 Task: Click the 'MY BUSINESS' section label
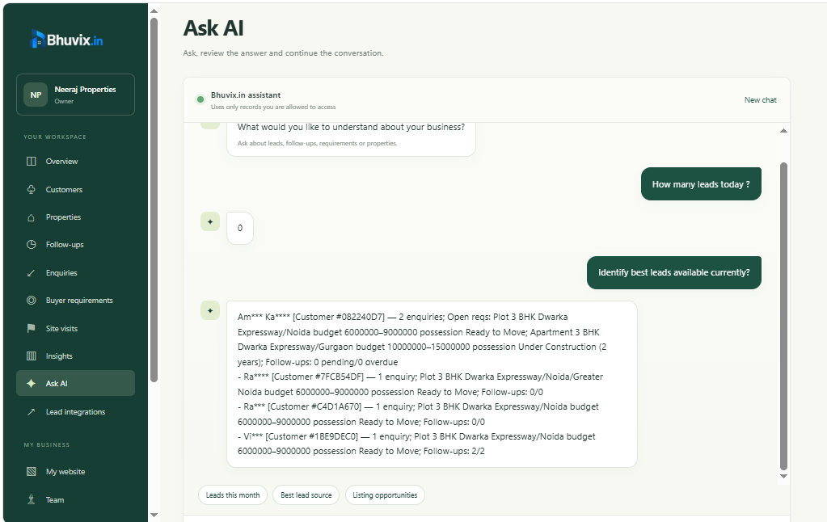pyautogui.click(x=46, y=445)
